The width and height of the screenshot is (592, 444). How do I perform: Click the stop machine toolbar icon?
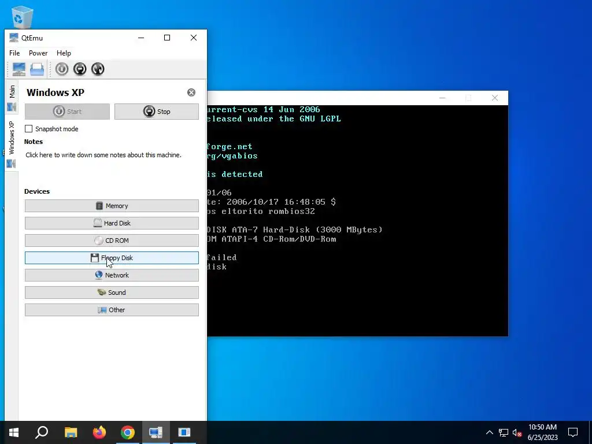80,69
